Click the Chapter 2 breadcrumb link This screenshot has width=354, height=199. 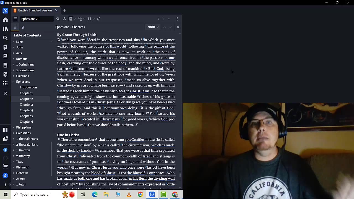click(x=79, y=27)
